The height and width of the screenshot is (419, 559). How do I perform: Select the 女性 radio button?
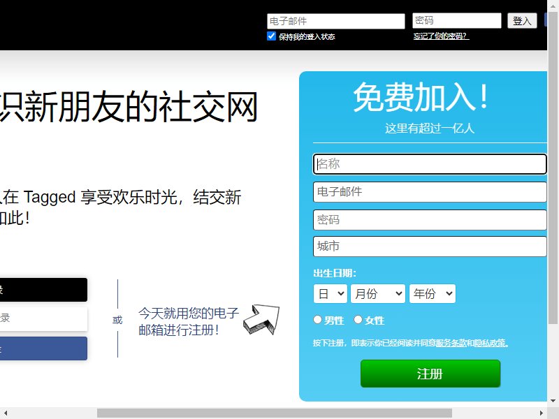358,320
